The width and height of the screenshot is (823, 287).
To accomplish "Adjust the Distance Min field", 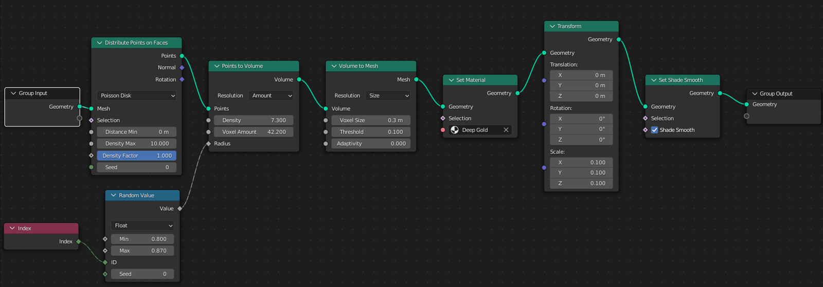I will pyautogui.click(x=137, y=132).
